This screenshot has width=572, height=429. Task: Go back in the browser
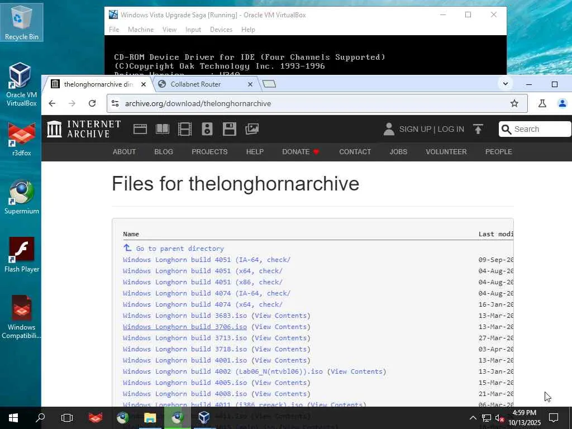[x=52, y=103]
